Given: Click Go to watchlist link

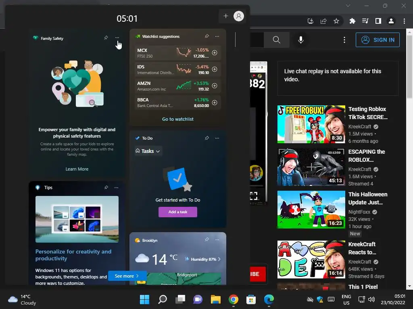Looking at the screenshot, I should click(178, 119).
